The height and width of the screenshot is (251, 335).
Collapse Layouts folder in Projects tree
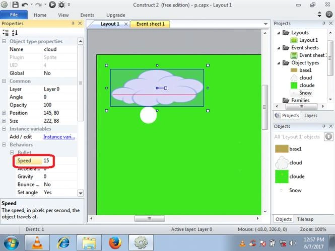[279, 33]
